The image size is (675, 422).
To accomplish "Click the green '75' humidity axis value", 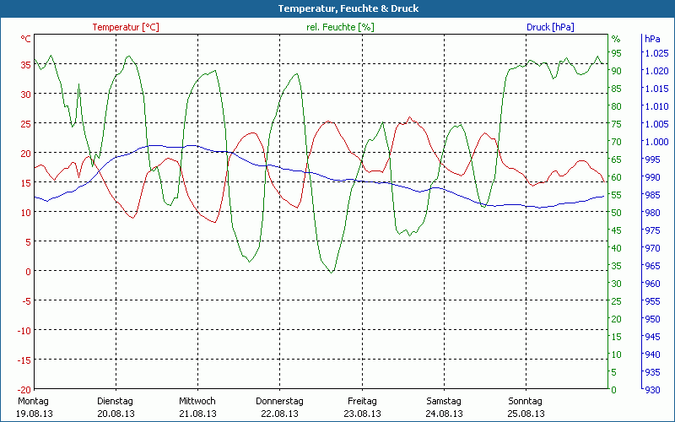I will (x=617, y=124).
